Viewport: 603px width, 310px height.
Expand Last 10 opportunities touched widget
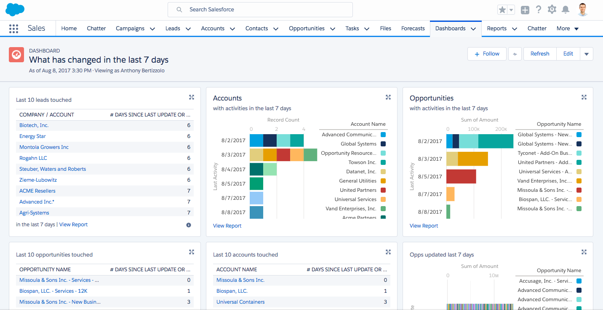[x=192, y=252]
